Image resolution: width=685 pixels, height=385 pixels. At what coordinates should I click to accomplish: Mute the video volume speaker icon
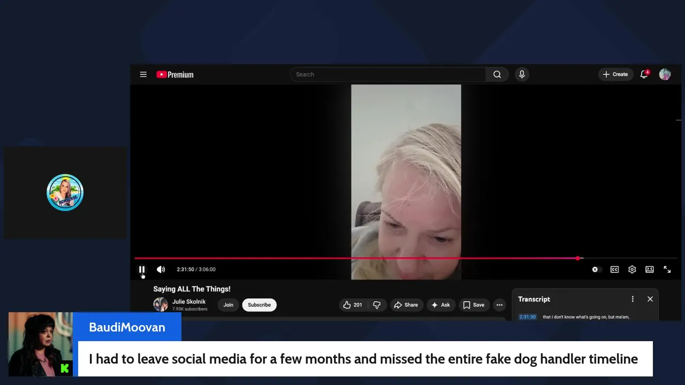point(161,269)
